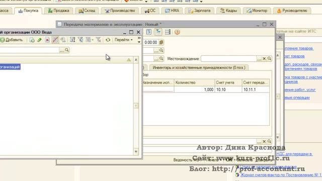Screen dimensions: 322x181
Task: Click the funnel set filter icon
Action: pyautogui.click(x=80, y=40)
